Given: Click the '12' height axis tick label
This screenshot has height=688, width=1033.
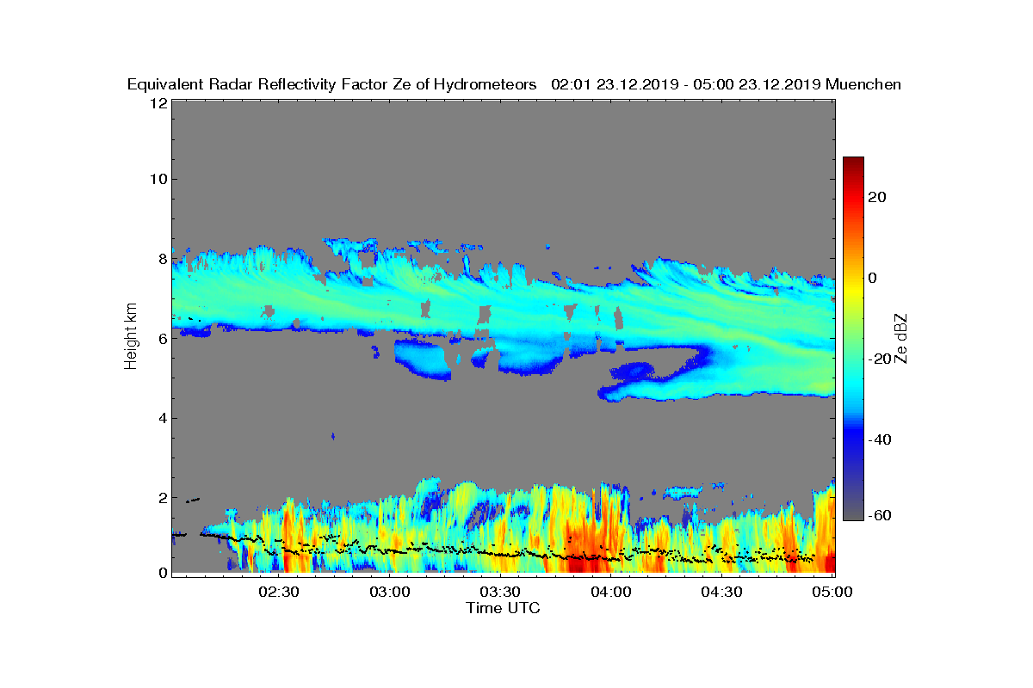Looking at the screenshot, I should pos(158,102).
